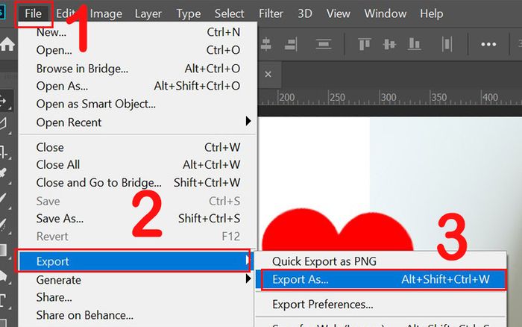
Task: Open the Help menu
Action: pyautogui.click(x=432, y=13)
